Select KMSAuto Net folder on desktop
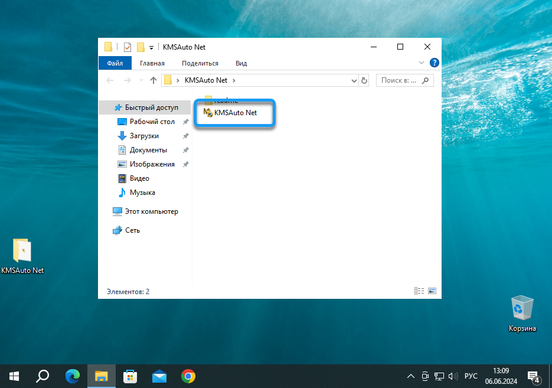 22,256
